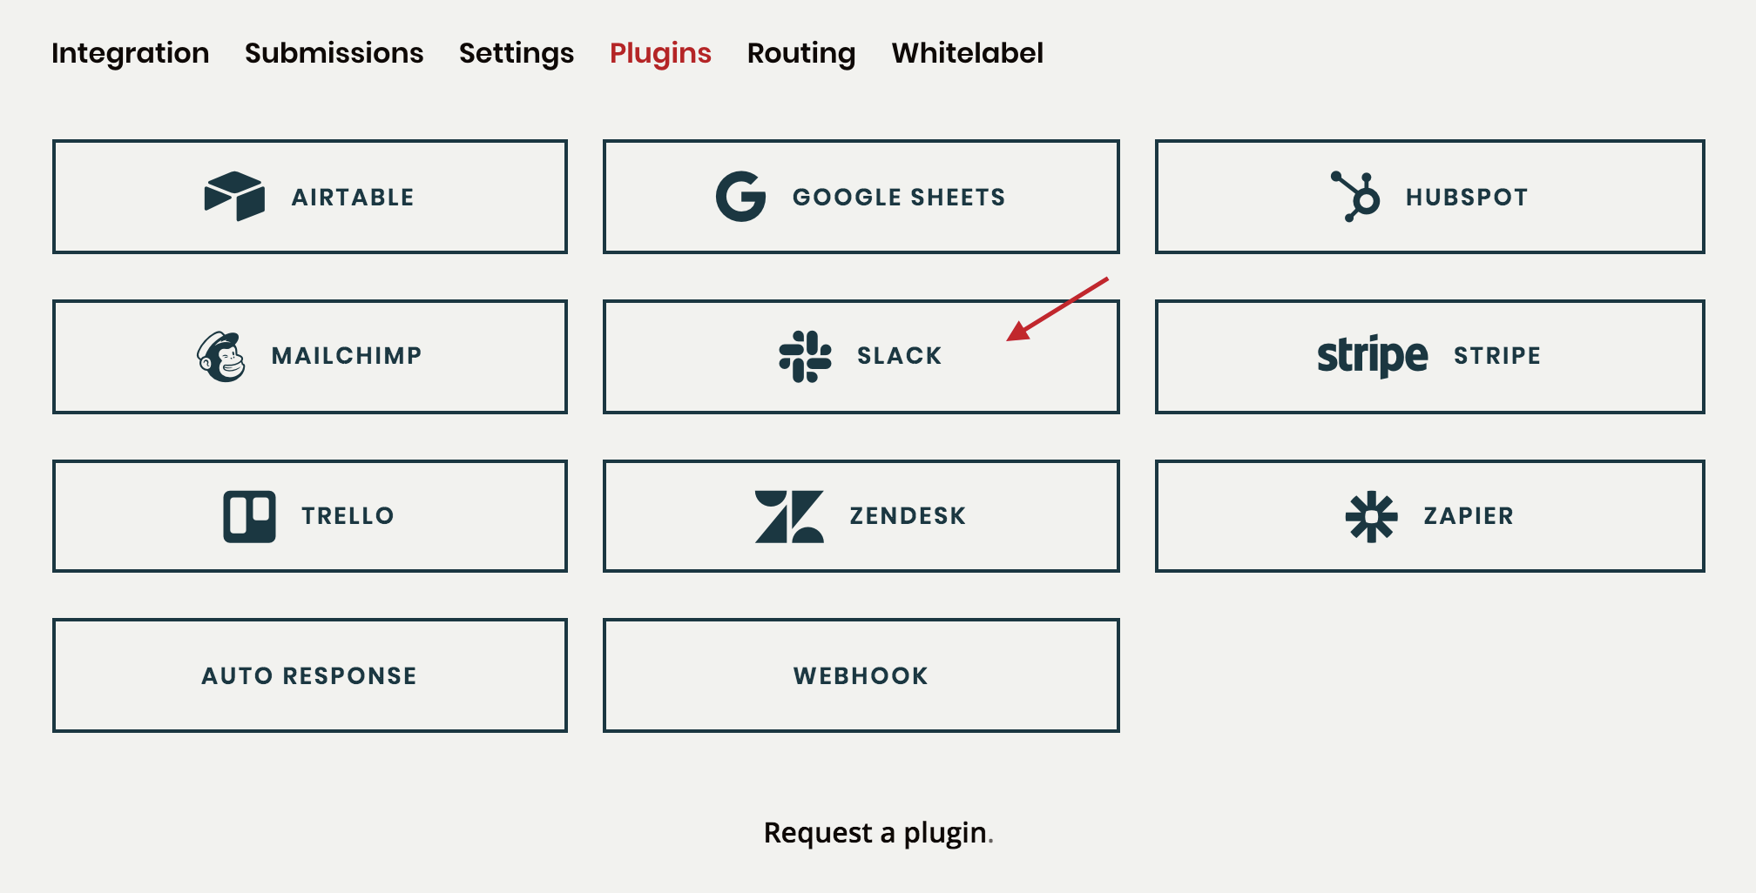Click the Slack hashtag logo icon
This screenshot has width=1756, height=893.
(805, 356)
